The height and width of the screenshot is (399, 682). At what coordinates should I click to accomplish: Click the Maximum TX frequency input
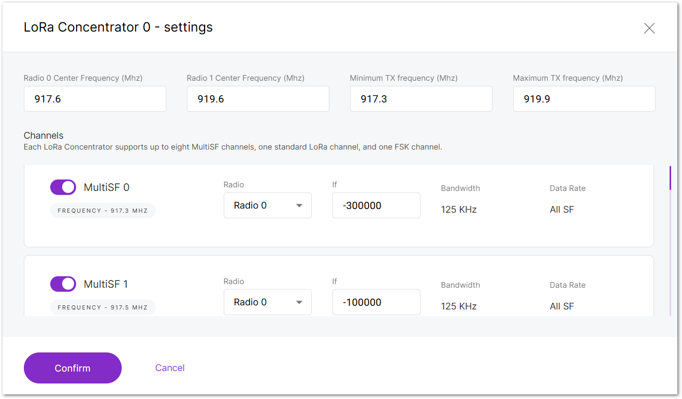[x=584, y=98]
